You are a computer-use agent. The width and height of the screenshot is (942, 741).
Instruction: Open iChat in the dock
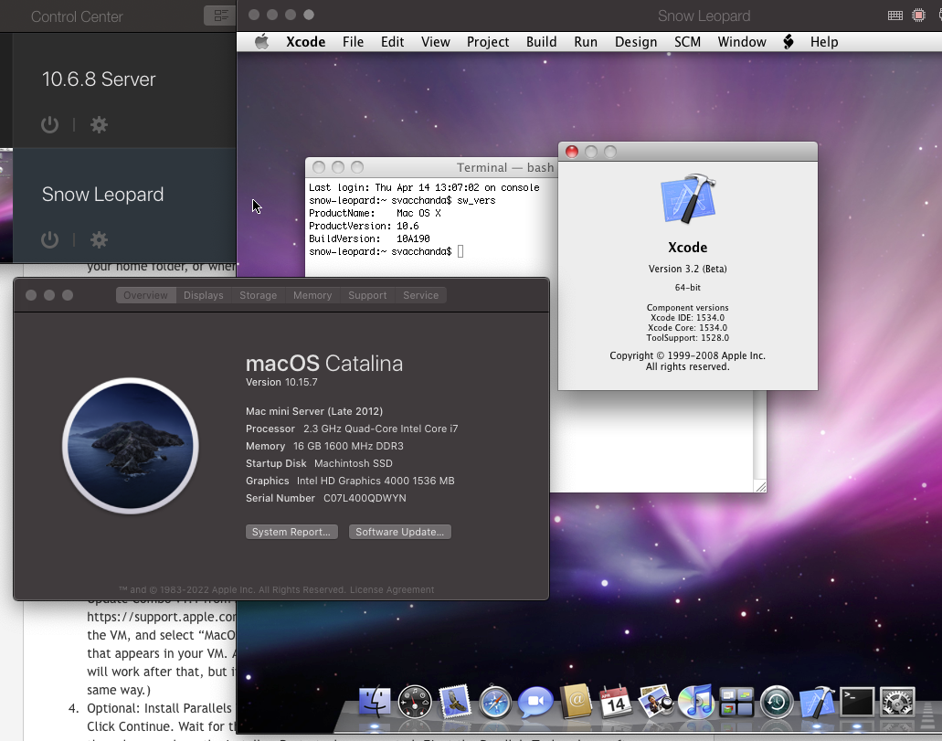click(x=535, y=702)
